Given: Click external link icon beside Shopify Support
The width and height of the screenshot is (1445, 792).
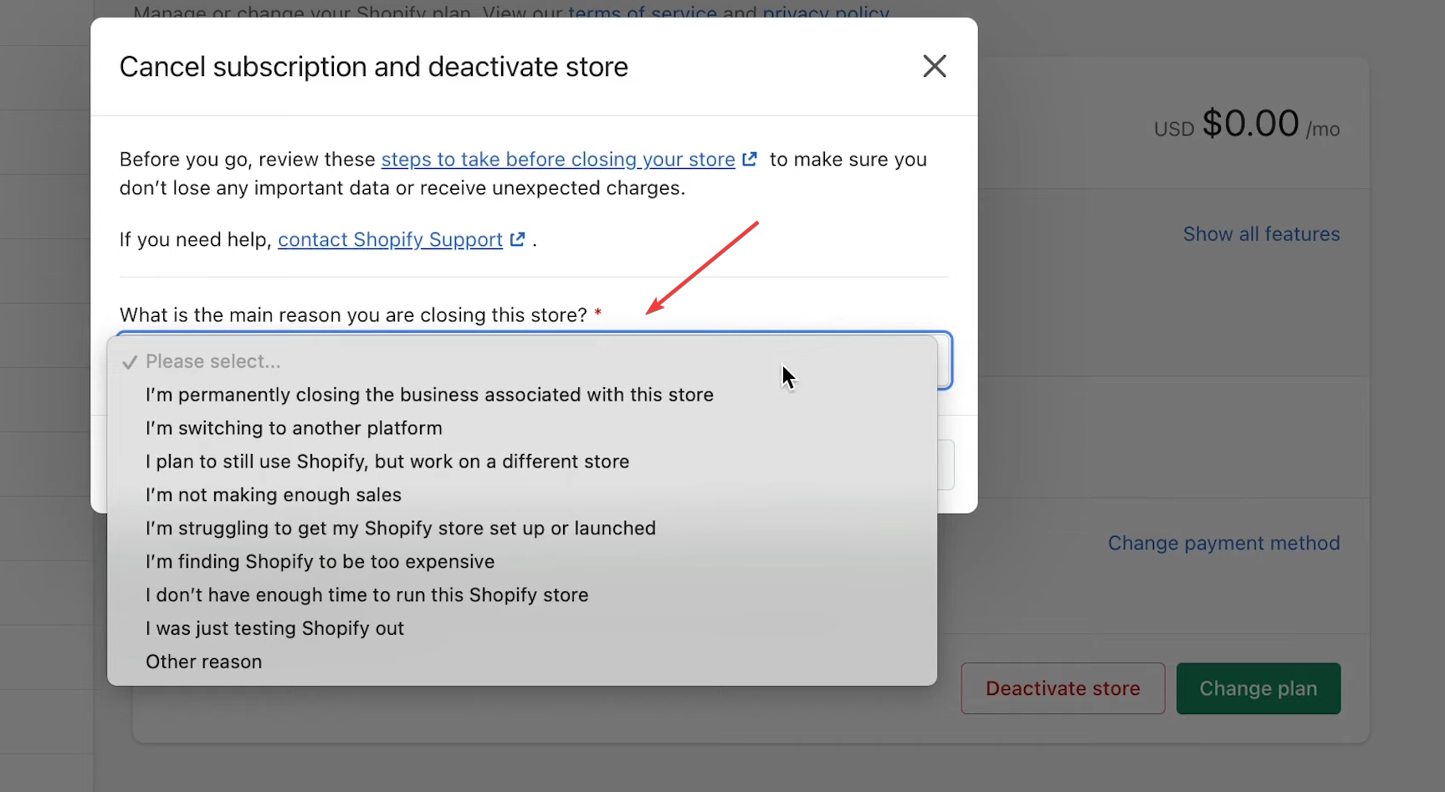Looking at the screenshot, I should (518, 239).
